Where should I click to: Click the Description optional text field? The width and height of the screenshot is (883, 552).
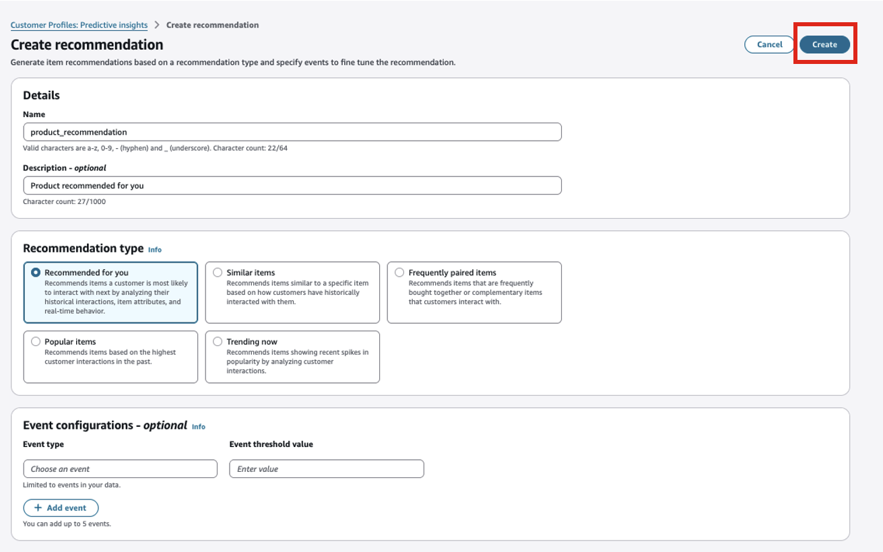[292, 186]
